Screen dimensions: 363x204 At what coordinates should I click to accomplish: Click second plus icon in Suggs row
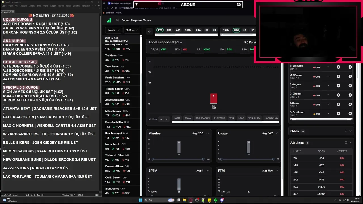[350, 105]
